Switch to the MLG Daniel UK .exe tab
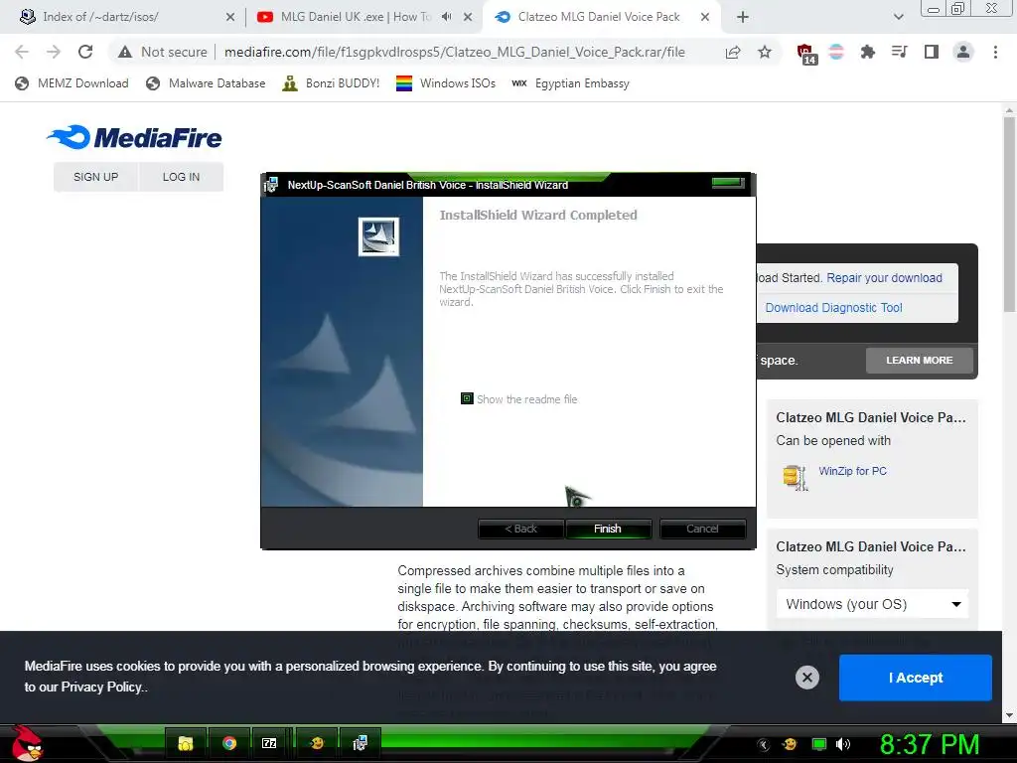The image size is (1017, 763). point(356,17)
